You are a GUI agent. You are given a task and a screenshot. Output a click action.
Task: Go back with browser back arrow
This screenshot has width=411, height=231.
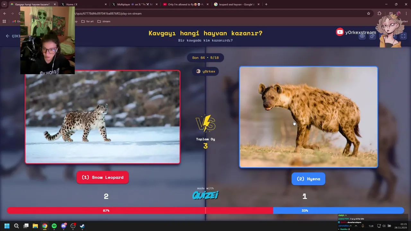coord(4,13)
